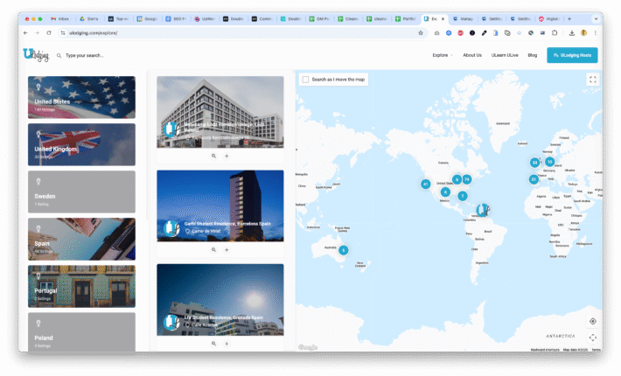This screenshot has height=376, width=621.
Task: Click the quick view magnifier under Garbi listing
Action: click(213, 249)
